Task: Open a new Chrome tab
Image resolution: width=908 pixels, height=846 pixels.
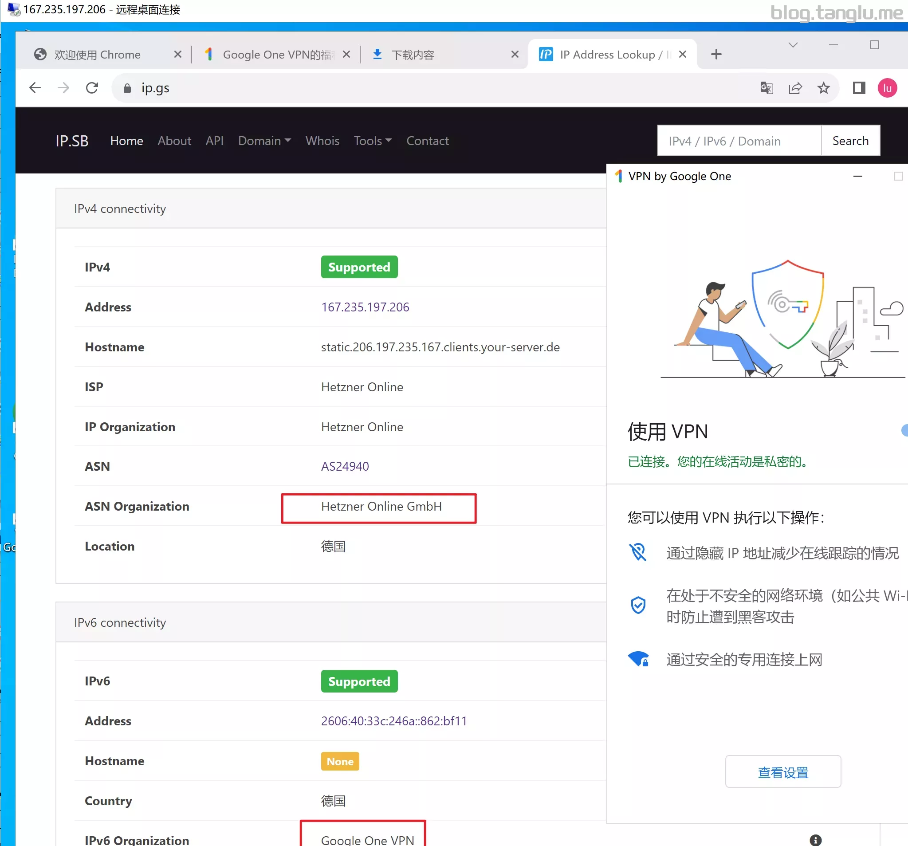Action: pyautogui.click(x=716, y=55)
